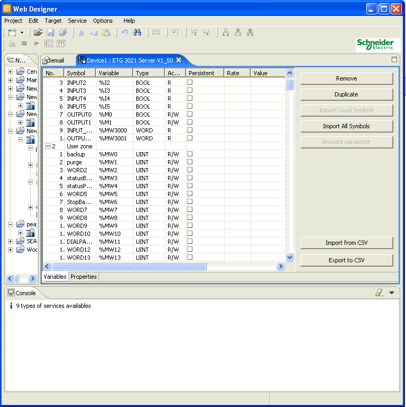Click the Import from CSV button
The height and width of the screenshot is (407, 406).
coord(347,243)
